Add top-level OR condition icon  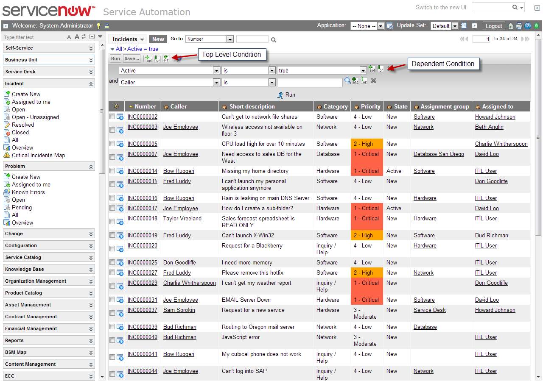[157, 58]
